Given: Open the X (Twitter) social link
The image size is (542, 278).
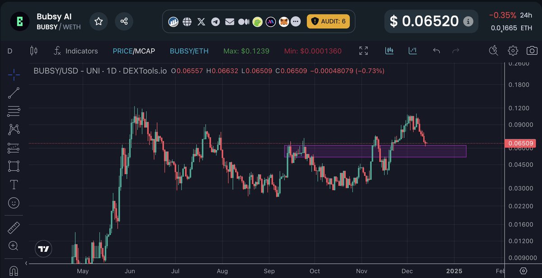Looking at the screenshot, I should tap(201, 21).
